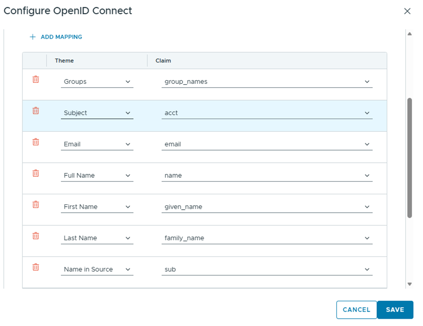Delete the Full Name mapping
423x326 pixels.
tap(36, 173)
